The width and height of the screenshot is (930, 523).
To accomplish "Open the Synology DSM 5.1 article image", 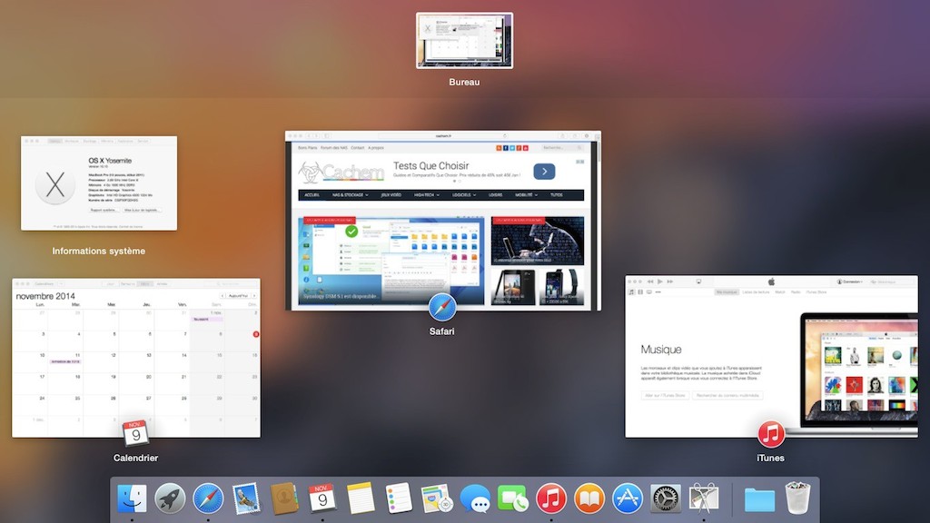I will point(391,261).
